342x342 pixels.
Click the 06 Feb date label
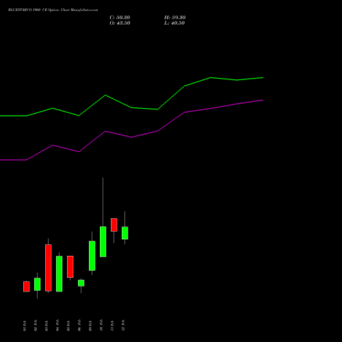[x=79, y=326]
